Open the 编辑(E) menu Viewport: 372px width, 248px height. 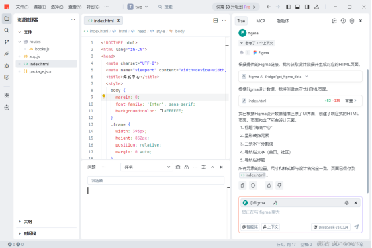[40, 7]
